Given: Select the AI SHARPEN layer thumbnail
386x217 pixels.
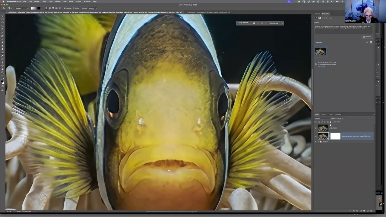Looking at the screenshot, I should [323, 128].
